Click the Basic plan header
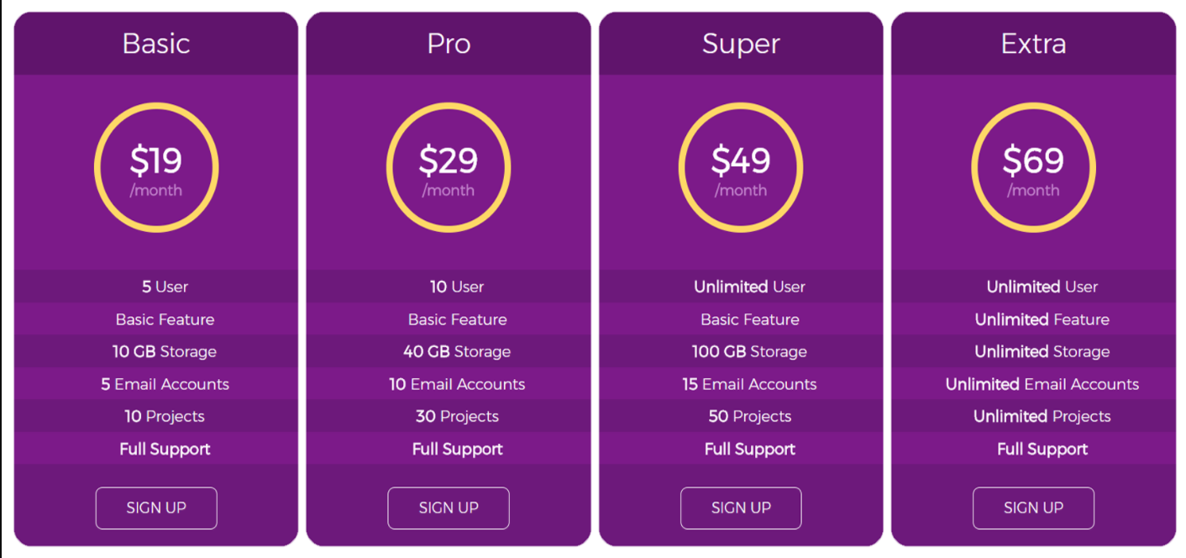Viewport: 1186px width, 558px height. click(156, 44)
